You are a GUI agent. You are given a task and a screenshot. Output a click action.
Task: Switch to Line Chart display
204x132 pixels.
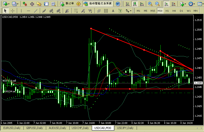coord(142,4)
